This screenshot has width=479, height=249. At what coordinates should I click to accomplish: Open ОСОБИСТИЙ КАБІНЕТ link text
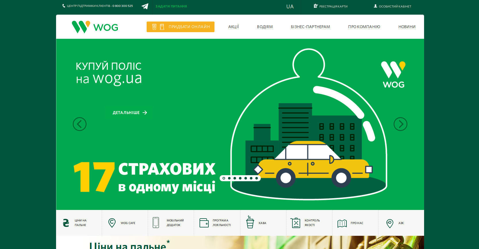click(x=395, y=6)
